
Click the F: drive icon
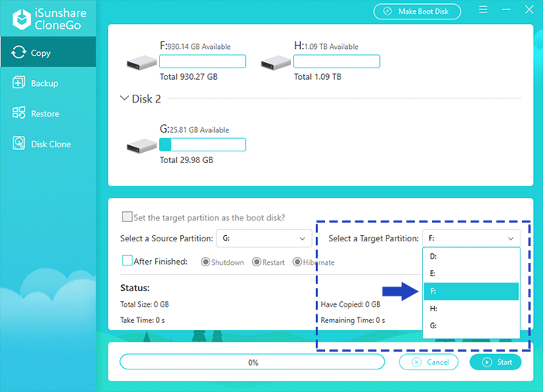pos(142,63)
